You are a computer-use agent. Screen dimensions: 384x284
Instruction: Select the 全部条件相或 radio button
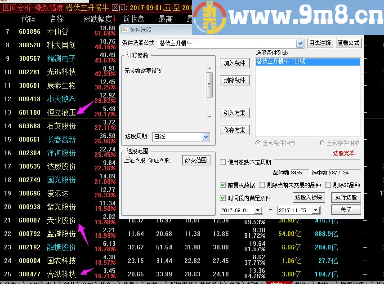coord(322,143)
